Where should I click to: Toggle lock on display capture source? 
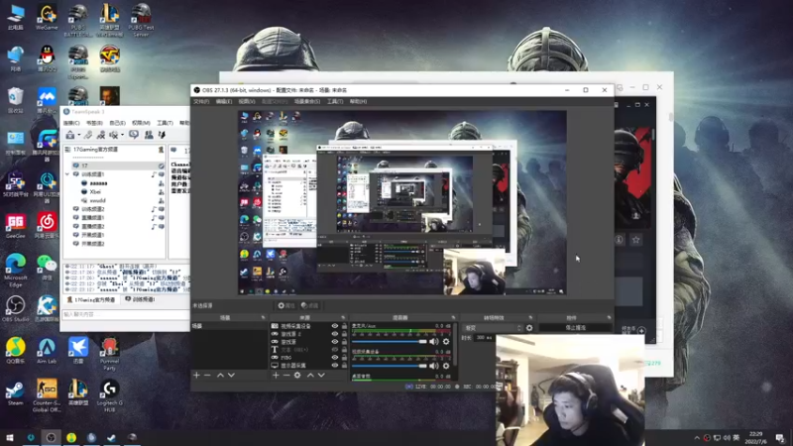[x=344, y=365]
